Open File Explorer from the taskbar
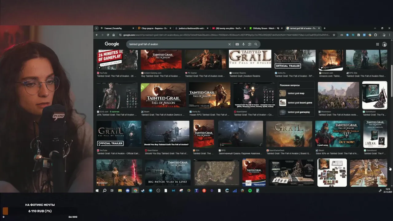The image size is (393, 221). tap(120, 191)
